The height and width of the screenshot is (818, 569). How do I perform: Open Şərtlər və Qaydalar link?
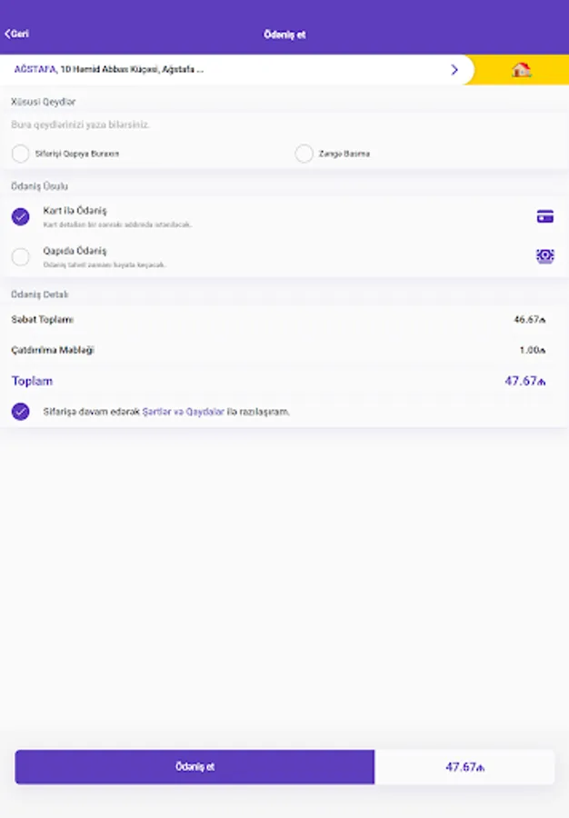(x=183, y=412)
